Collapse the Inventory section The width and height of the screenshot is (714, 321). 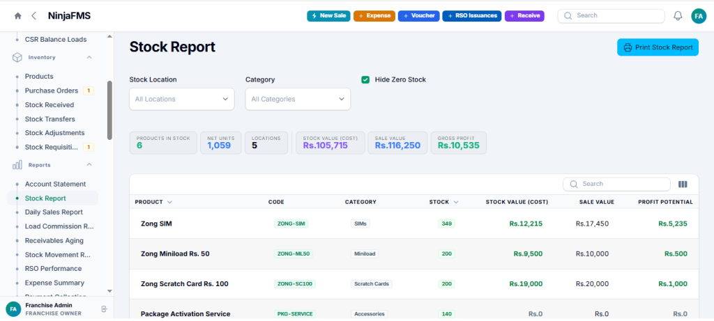89,57
